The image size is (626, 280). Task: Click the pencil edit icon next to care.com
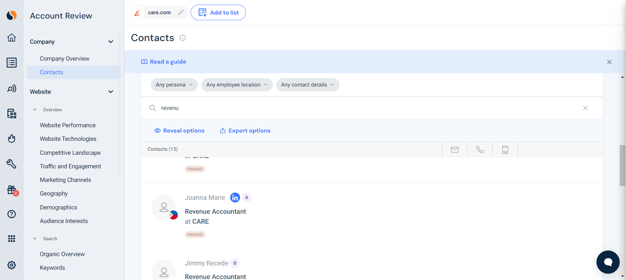pyautogui.click(x=181, y=13)
